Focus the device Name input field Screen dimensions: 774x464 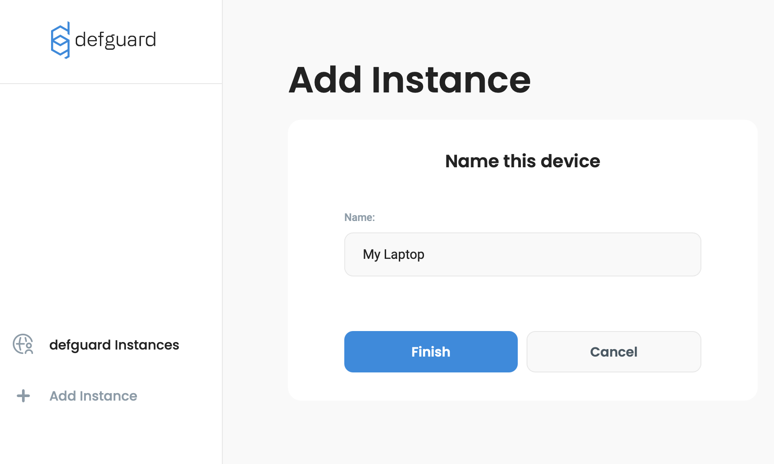[522, 254]
